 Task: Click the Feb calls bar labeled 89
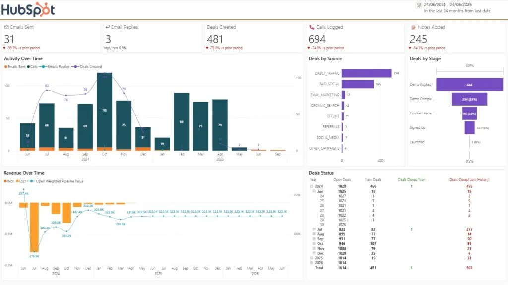[x=182, y=122]
